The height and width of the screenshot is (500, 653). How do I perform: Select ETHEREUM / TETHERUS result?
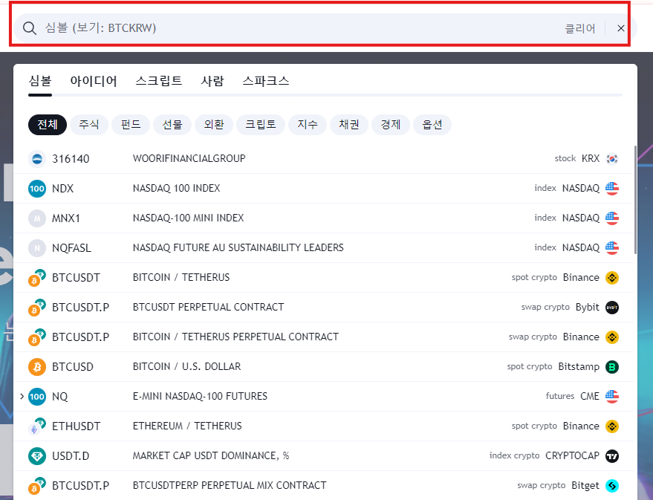tap(324, 426)
